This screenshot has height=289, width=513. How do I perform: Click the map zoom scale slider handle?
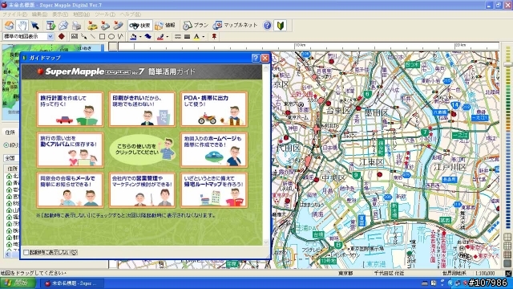pyautogui.click(x=507, y=64)
